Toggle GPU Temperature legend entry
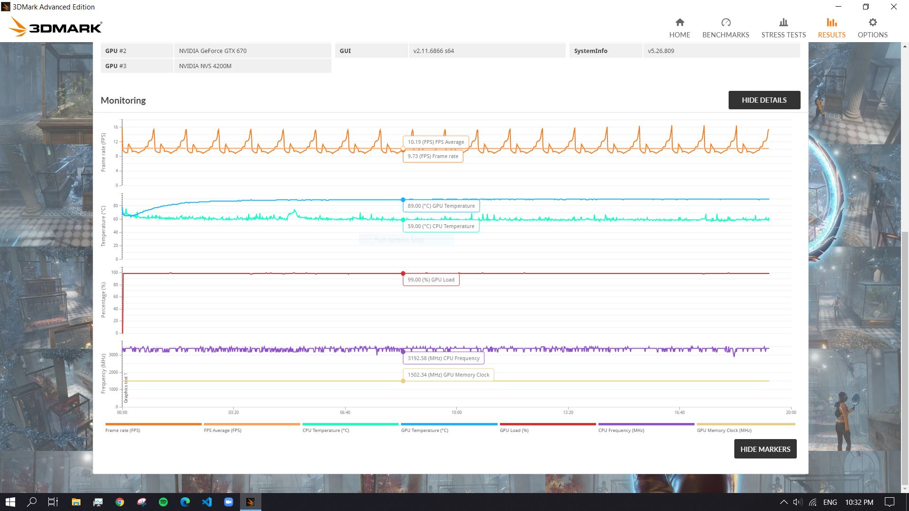The width and height of the screenshot is (909, 511). click(x=424, y=430)
